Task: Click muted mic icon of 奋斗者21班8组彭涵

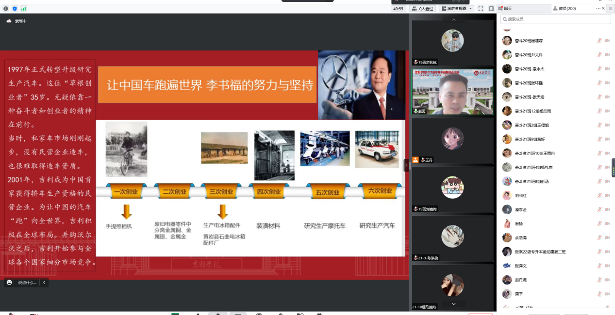Action: pyautogui.click(x=599, y=181)
